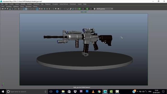Screen dimensions: 167x94
Task: Click the Multisample Anti-aliasing icon
Action: pyautogui.click(x=61, y=9)
